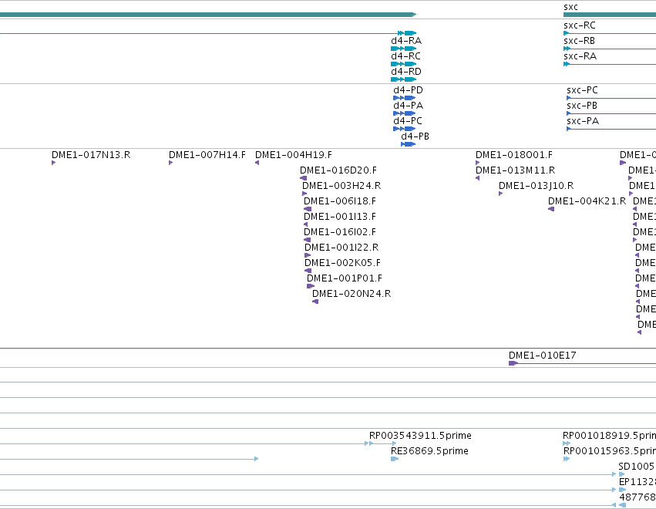Click the DME1-004K21.R label
This screenshot has width=656, height=509.
coord(587,201)
